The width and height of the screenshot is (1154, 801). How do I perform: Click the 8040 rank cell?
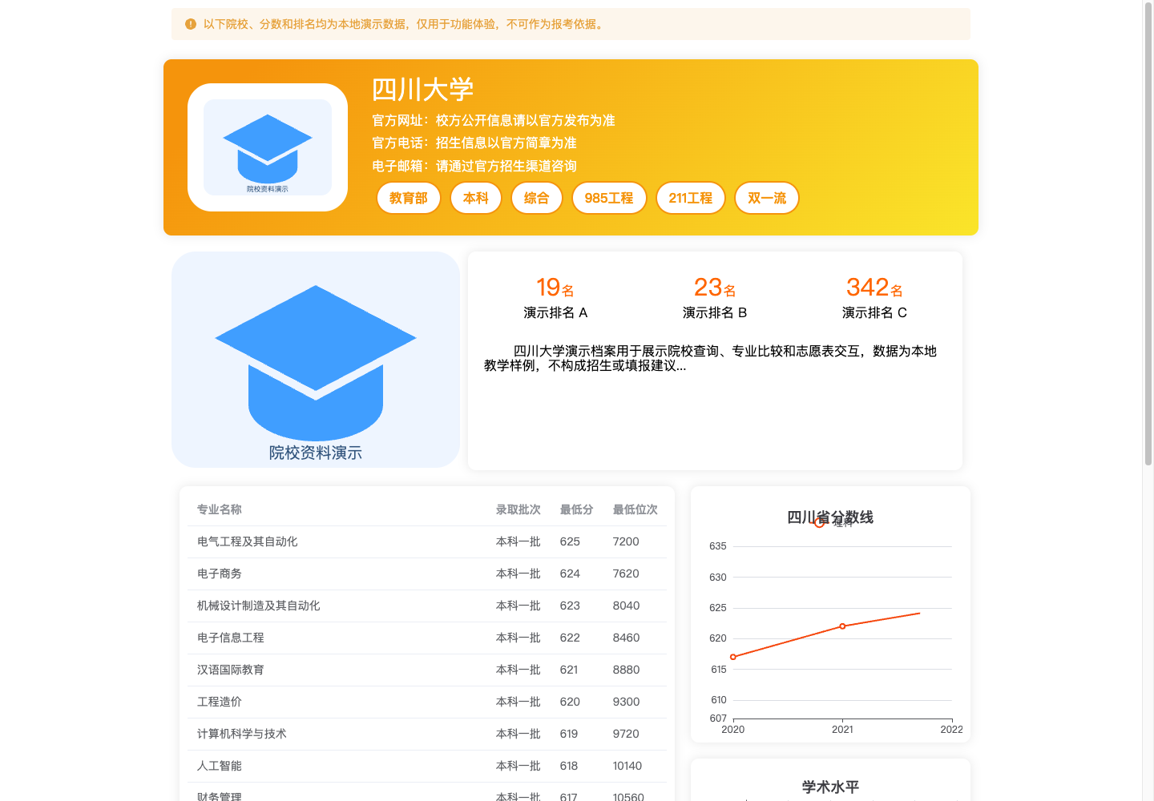[626, 606]
